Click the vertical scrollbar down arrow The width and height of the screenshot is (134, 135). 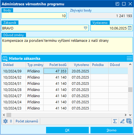130,115
